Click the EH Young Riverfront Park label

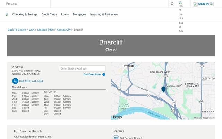click(x=123, y=106)
